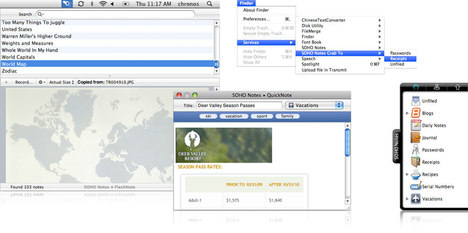
Task: Click the Record button
Action: coord(23,82)
